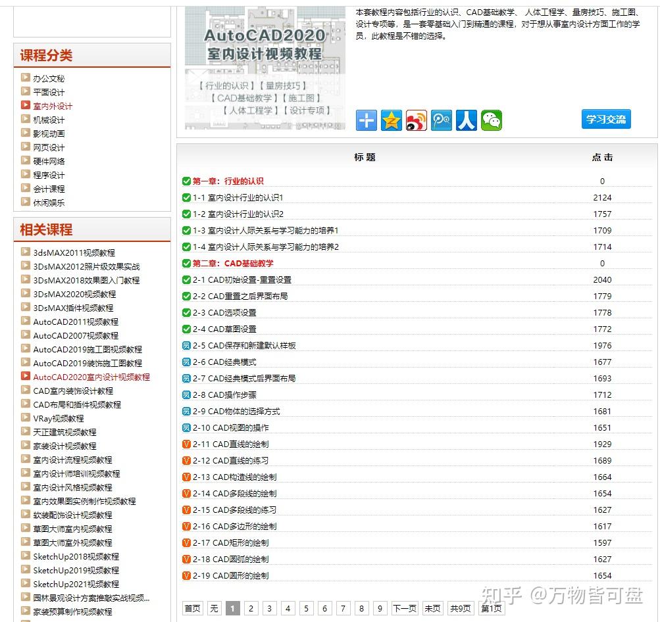The image size is (660, 622).
Task: Open the AutoCAD2020 course cover thumbnail
Action: [x=265, y=68]
